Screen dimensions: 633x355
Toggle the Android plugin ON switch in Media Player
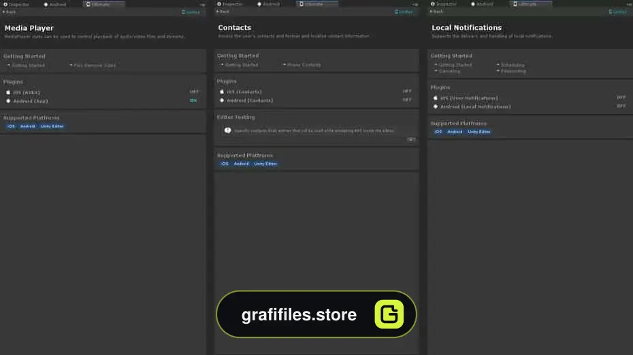point(193,100)
